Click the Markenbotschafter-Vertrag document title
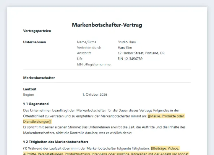 pos(107,25)
